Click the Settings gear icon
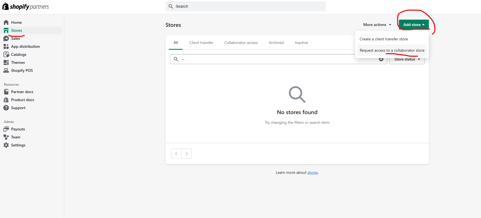Viewport: 481px width, 218px height. click(x=6, y=145)
